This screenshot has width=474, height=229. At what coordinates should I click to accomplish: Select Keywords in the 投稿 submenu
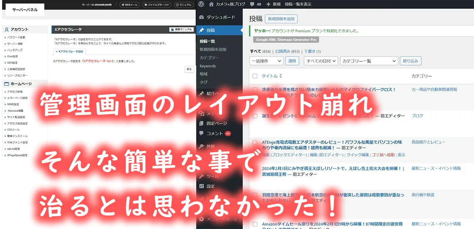click(208, 66)
